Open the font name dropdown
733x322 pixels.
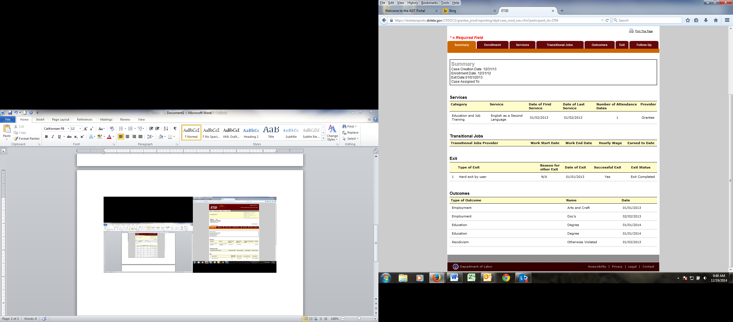point(68,129)
